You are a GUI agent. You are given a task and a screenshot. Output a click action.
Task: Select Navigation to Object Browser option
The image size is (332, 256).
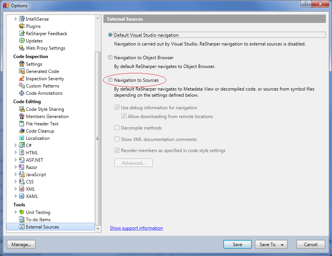coord(110,57)
